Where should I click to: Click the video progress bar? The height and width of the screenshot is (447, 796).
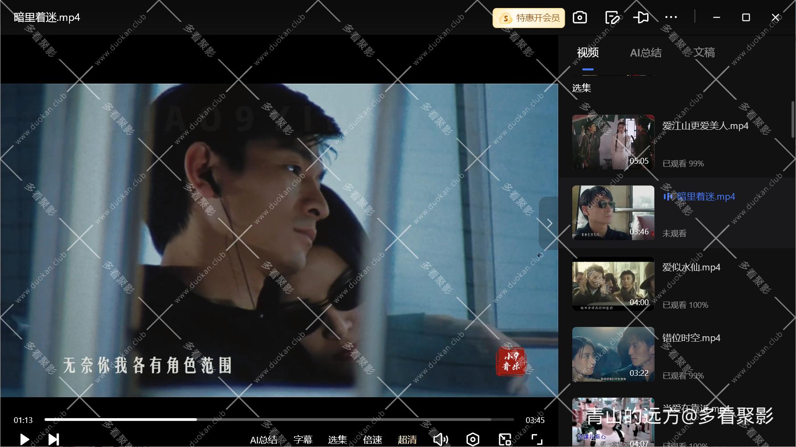pos(279,419)
